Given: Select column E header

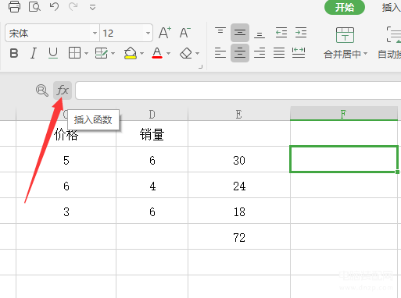Looking at the screenshot, I should coord(239,114).
